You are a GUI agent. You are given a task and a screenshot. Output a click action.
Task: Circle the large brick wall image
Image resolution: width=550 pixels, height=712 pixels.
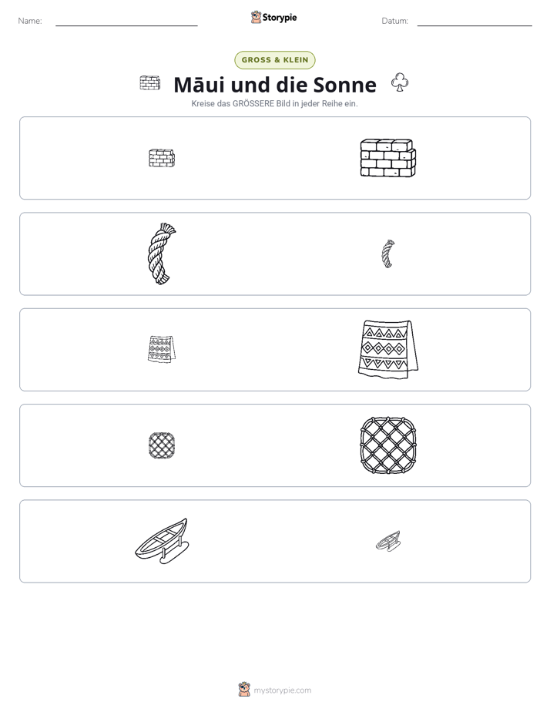click(x=388, y=158)
